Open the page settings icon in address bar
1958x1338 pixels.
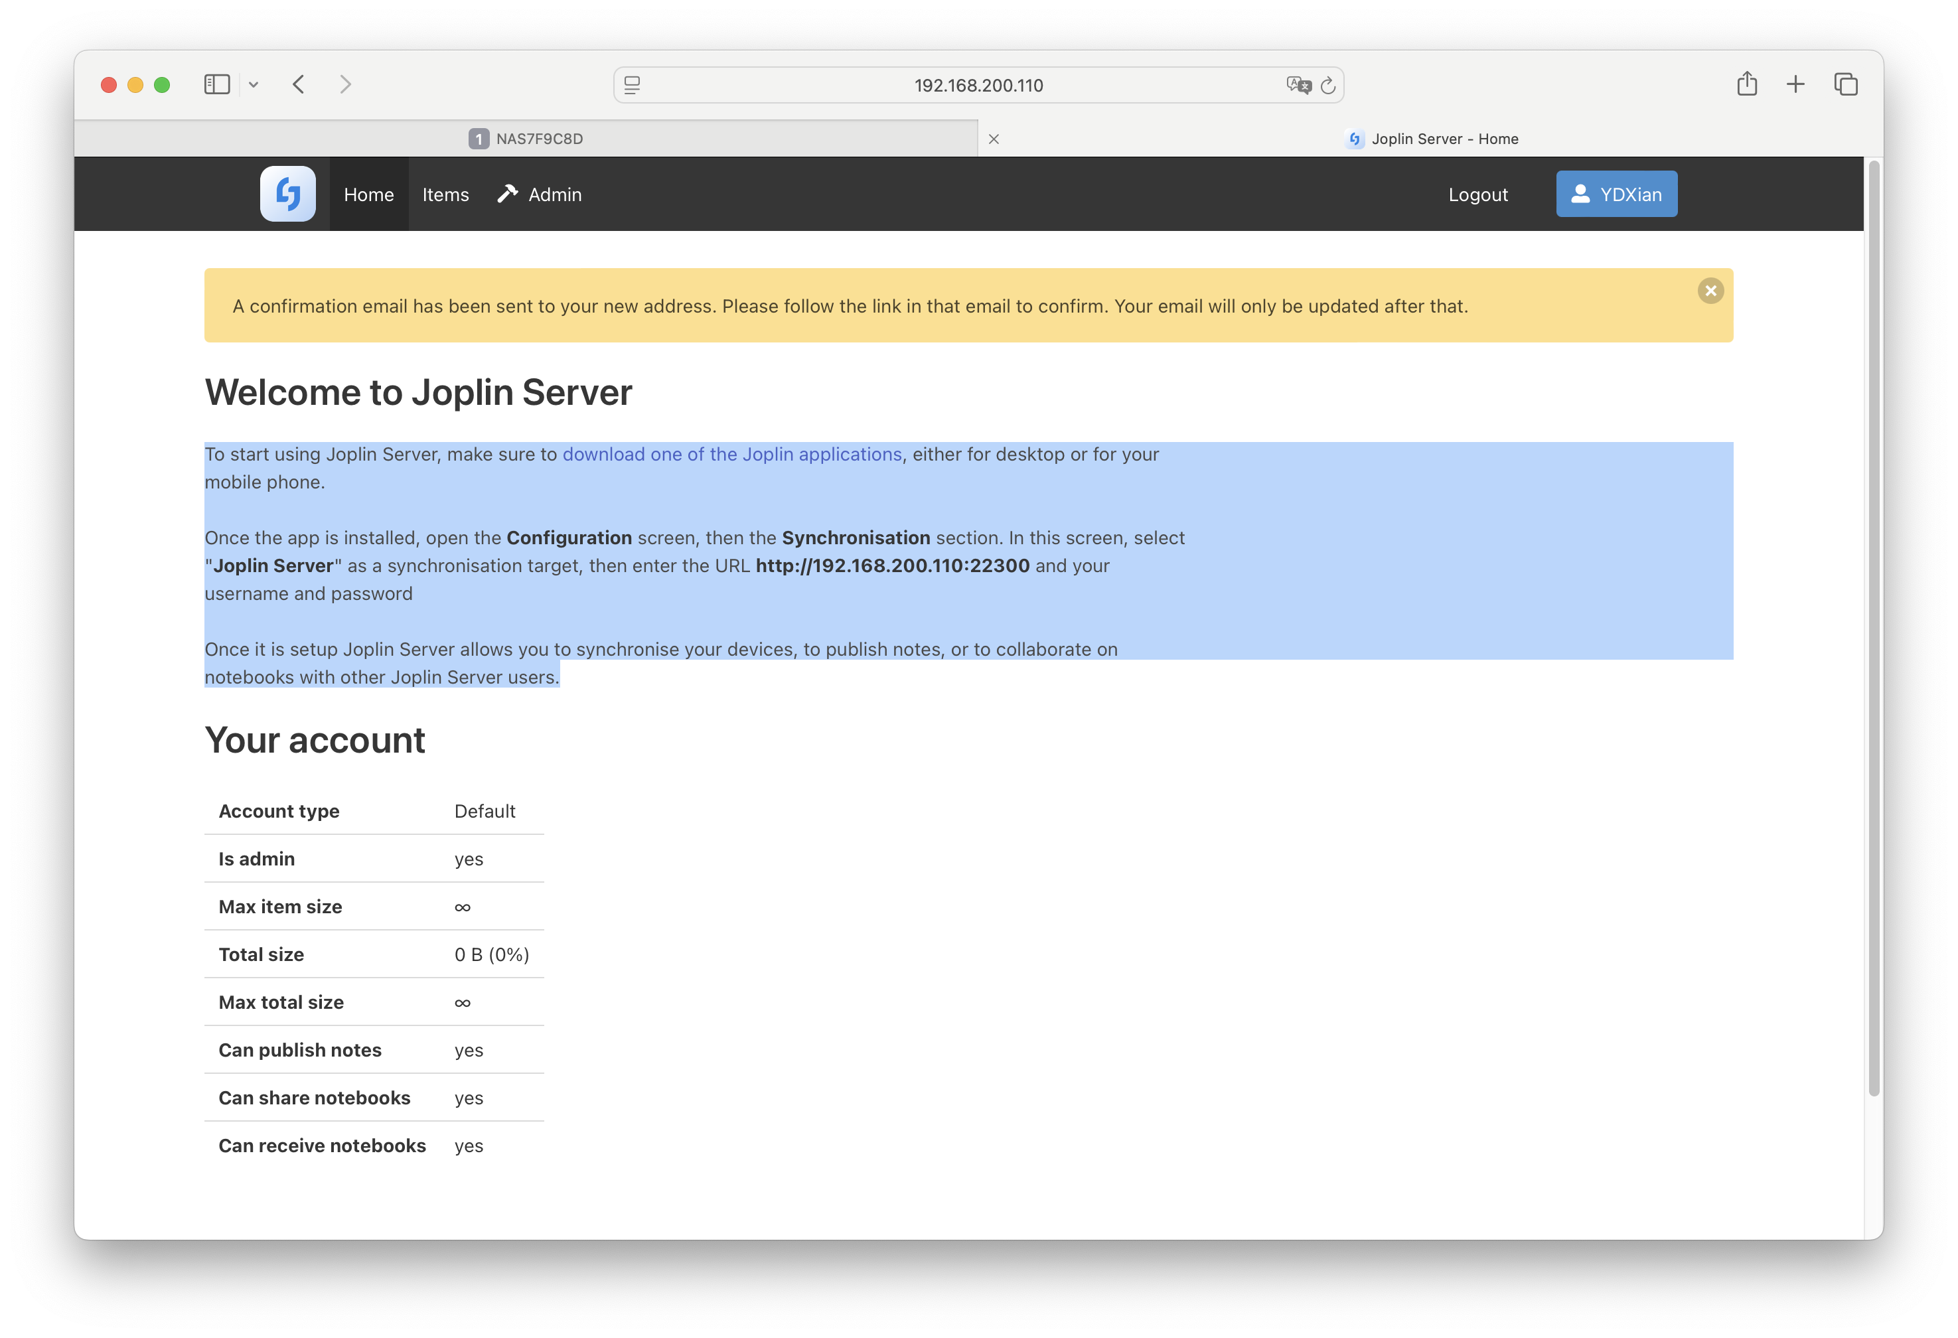click(632, 85)
